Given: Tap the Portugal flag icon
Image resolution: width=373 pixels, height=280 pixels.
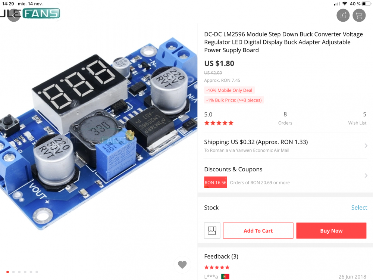Looking at the screenshot, I should click(225, 276).
